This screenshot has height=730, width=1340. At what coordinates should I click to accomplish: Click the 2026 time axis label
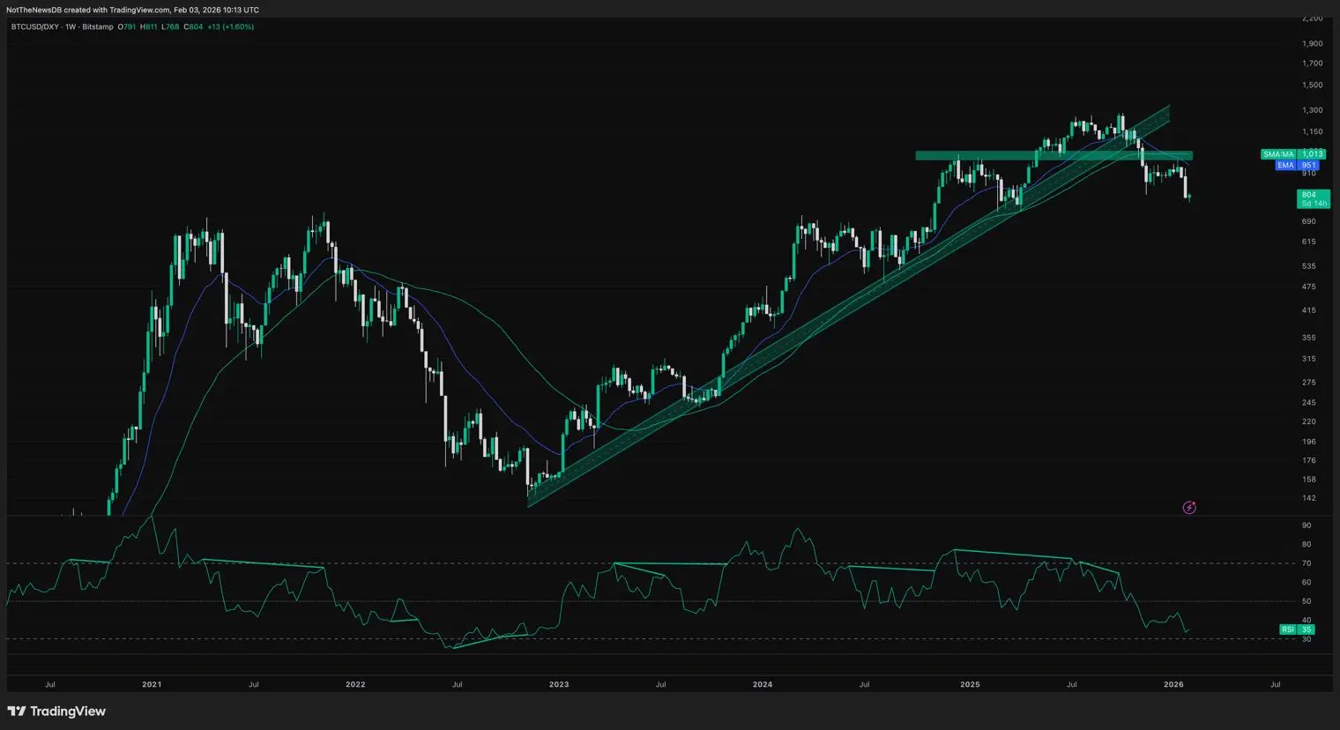click(x=1173, y=684)
